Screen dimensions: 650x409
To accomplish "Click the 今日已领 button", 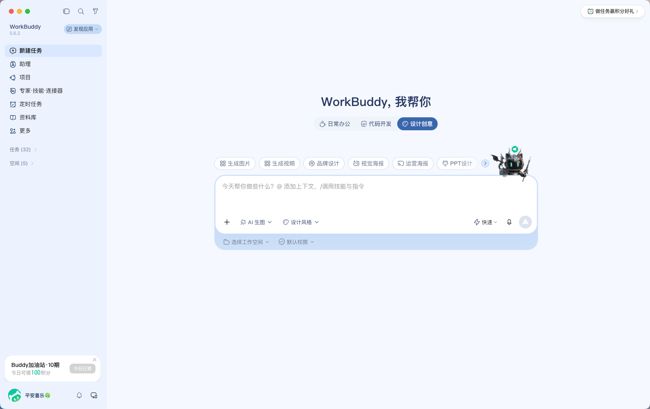I will [83, 369].
